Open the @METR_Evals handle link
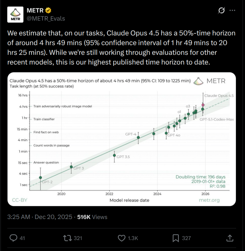This screenshot has height=251, width=245. 46,18
